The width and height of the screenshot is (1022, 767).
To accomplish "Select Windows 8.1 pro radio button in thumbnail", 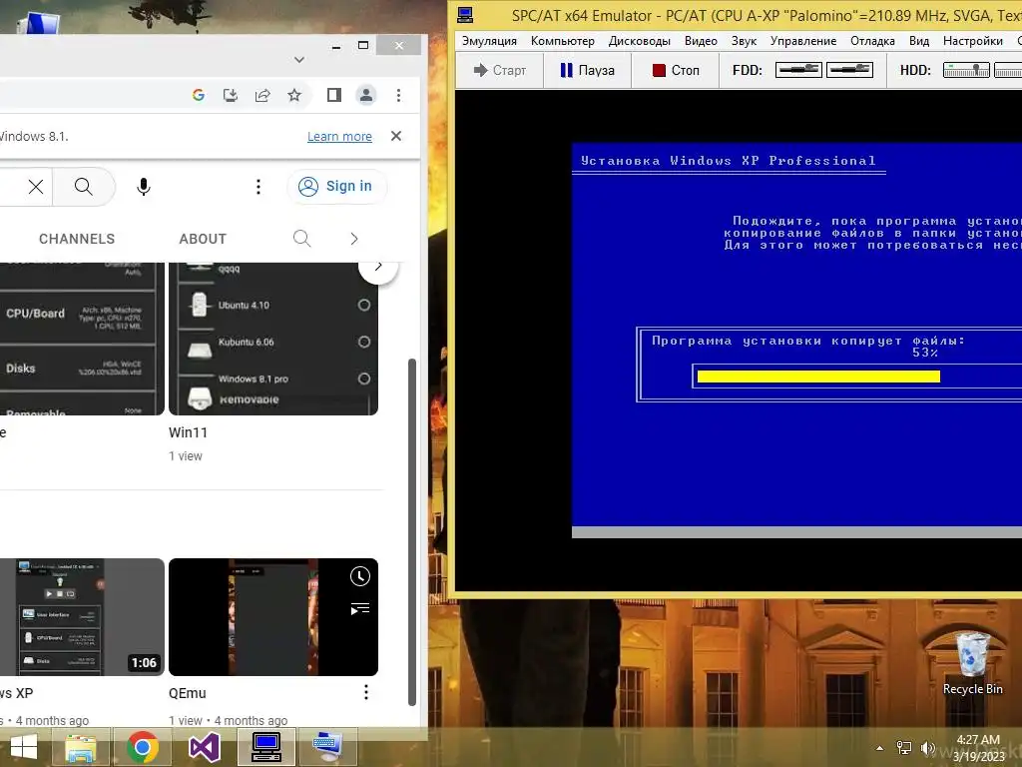I will (363, 379).
